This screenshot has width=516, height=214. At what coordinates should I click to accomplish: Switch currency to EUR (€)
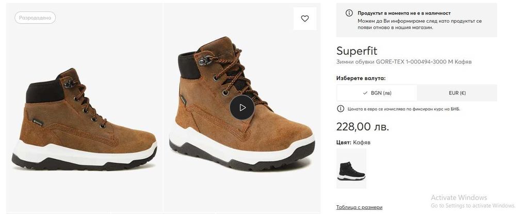tap(457, 93)
